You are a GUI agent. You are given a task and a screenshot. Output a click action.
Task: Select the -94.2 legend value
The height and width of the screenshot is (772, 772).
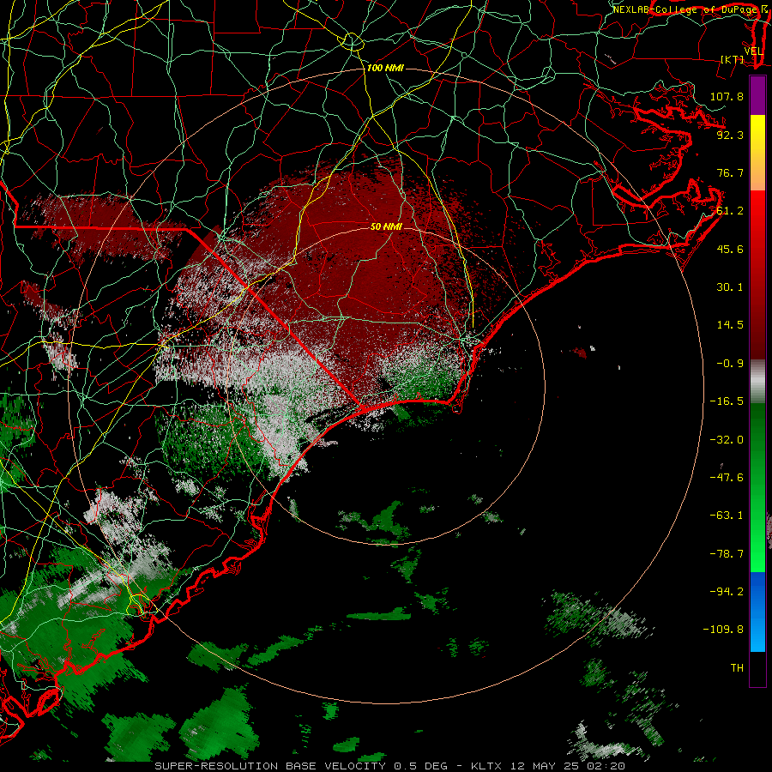coord(727,591)
